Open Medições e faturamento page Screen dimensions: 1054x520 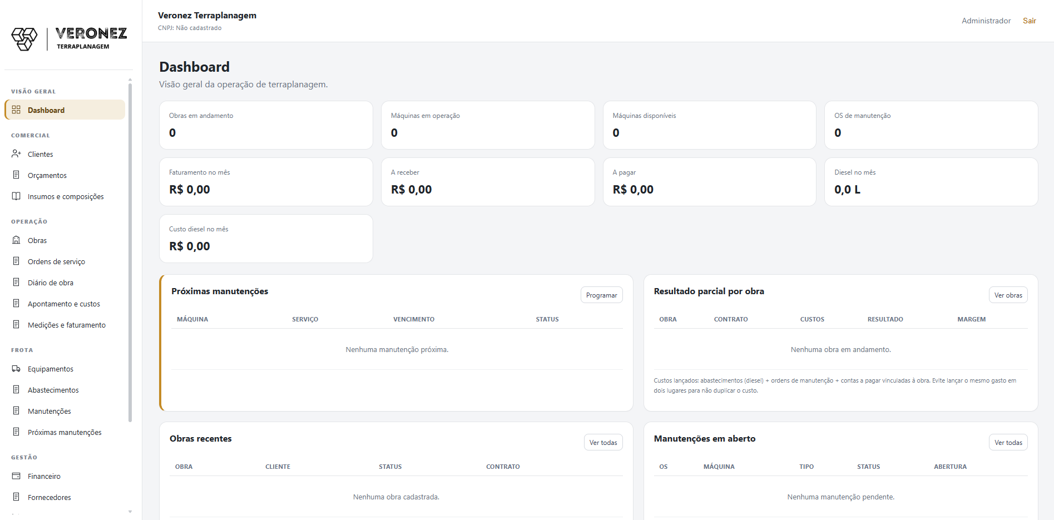tap(65, 325)
